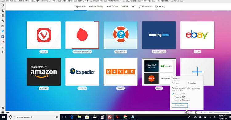Select the Save as PNG radio button

click(x=173, y=94)
